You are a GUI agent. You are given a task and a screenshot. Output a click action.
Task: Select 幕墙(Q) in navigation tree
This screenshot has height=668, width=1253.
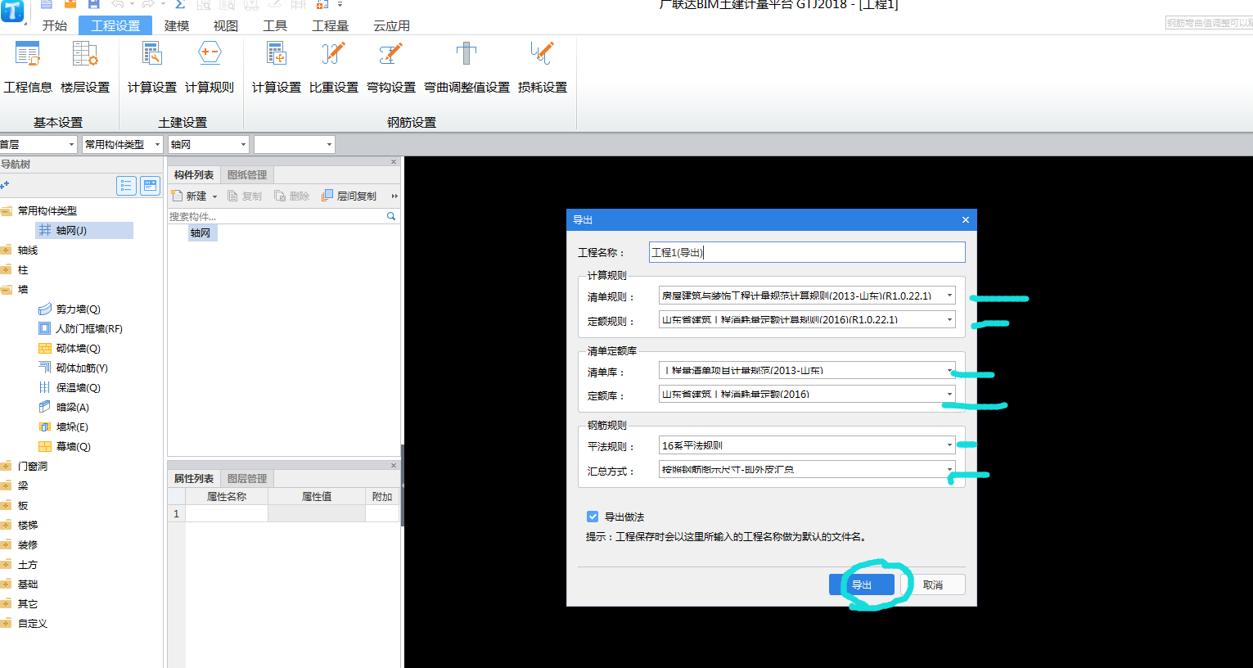[65, 446]
